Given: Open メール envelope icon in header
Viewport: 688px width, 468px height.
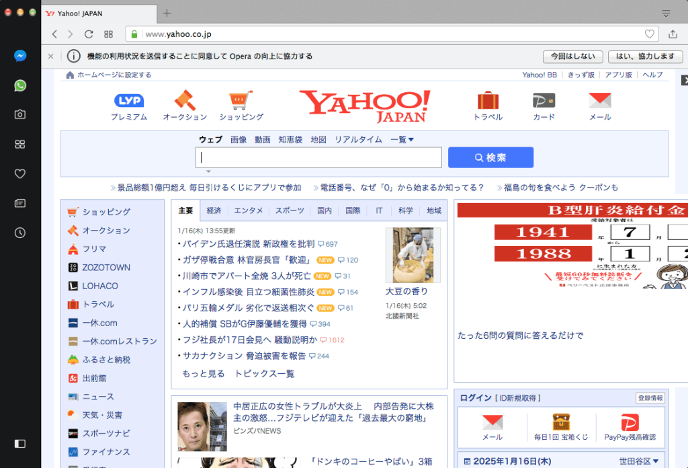Looking at the screenshot, I should [600, 106].
